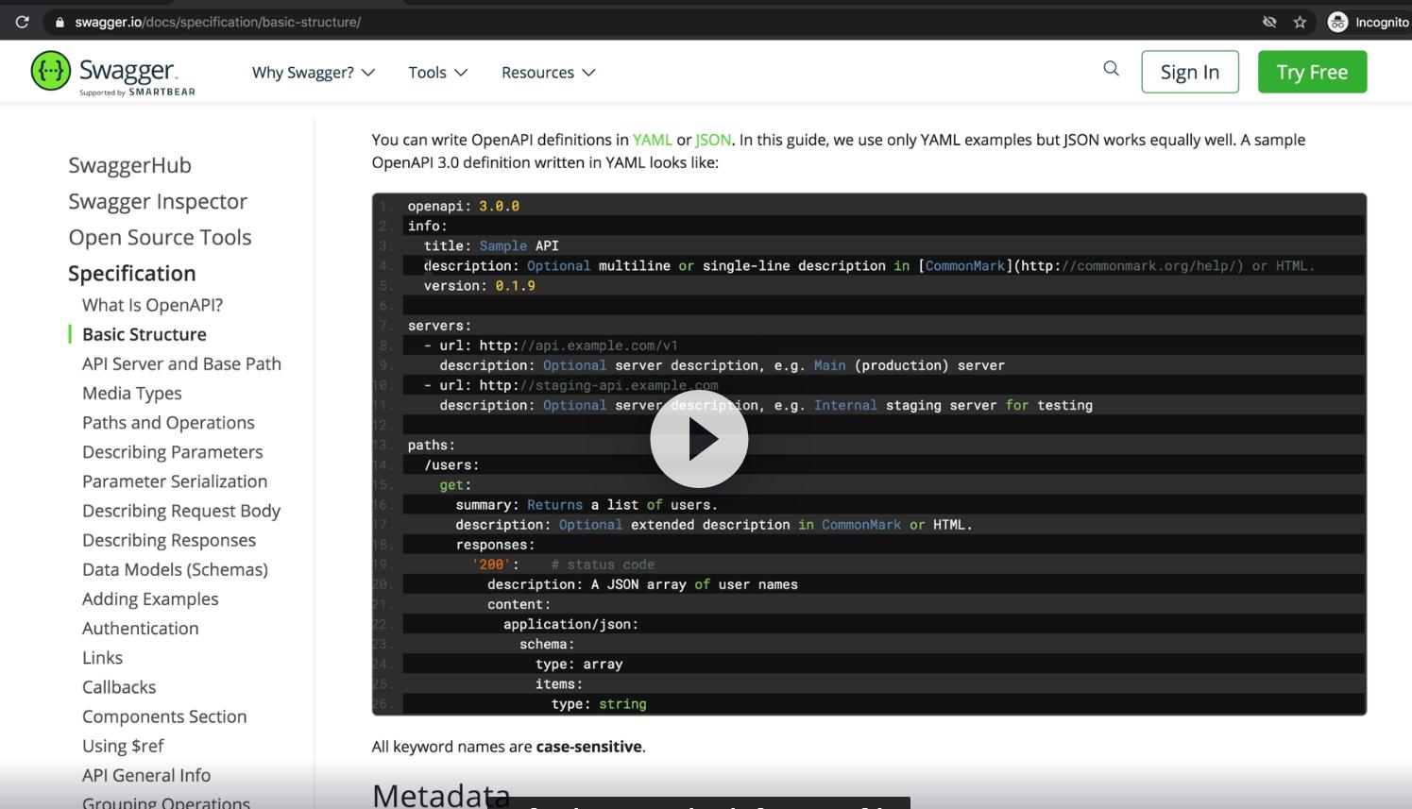This screenshot has width=1412, height=809.
Task: Click 'version: 0.1.9' code line
Action: coord(480,285)
